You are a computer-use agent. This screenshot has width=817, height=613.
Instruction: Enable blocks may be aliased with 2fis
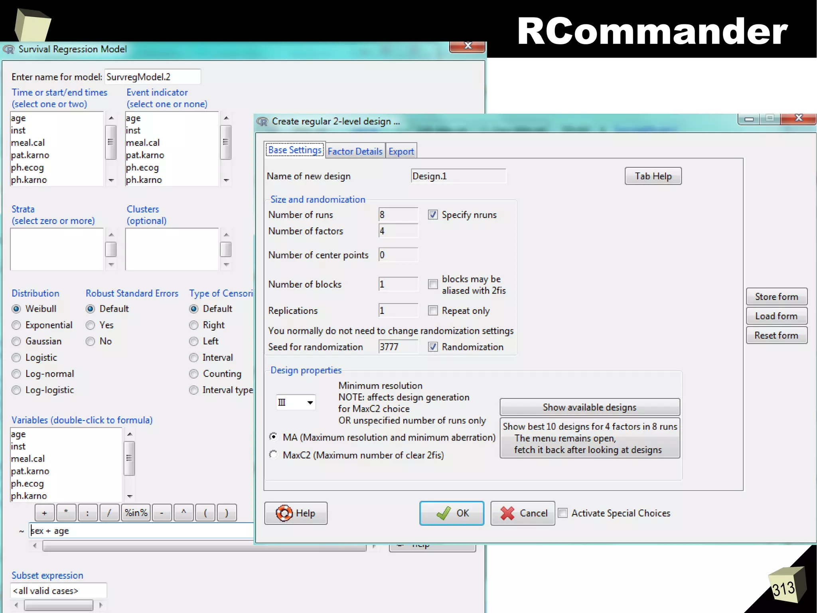click(x=433, y=284)
